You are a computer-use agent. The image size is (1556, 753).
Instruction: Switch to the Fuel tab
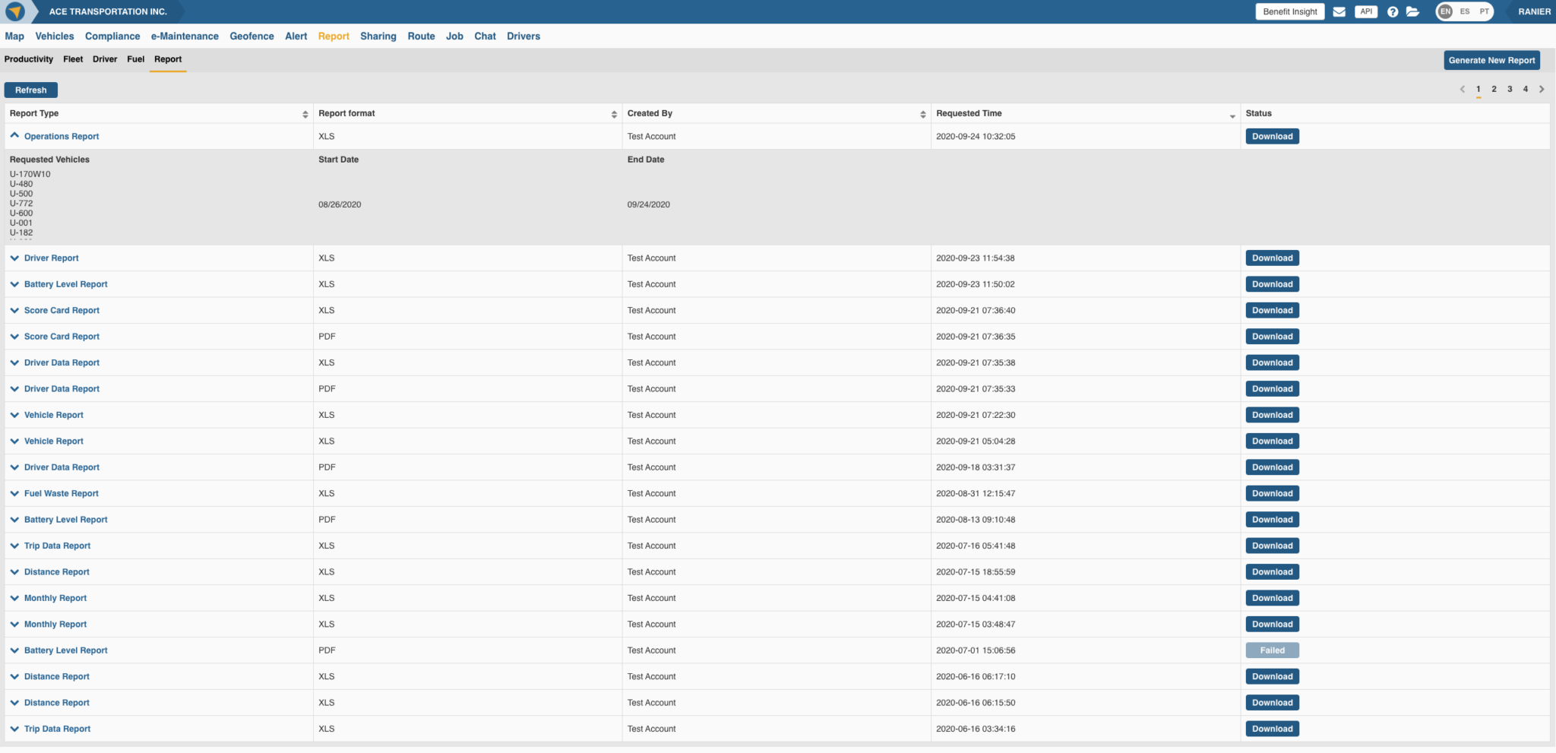(x=135, y=59)
